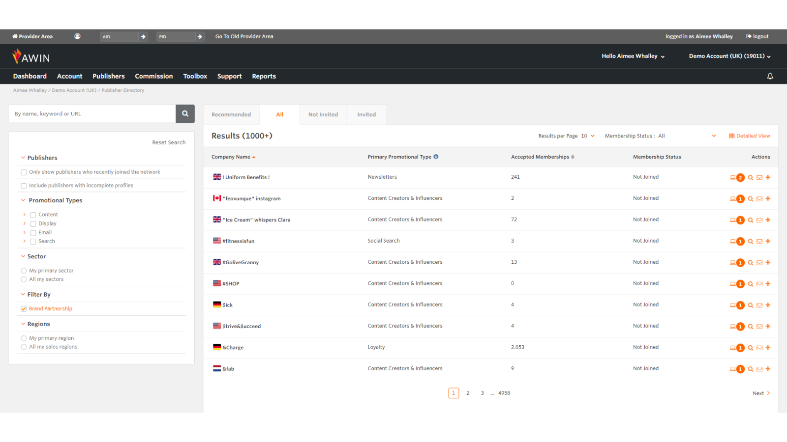The width and height of the screenshot is (787, 442).
Task: Expand the Content promotional type subtree
Action: 25,215
